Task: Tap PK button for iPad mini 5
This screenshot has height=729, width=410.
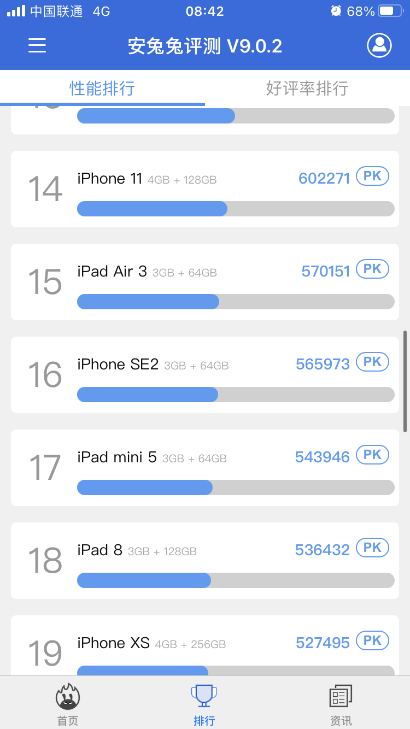Action: click(372, 455)
